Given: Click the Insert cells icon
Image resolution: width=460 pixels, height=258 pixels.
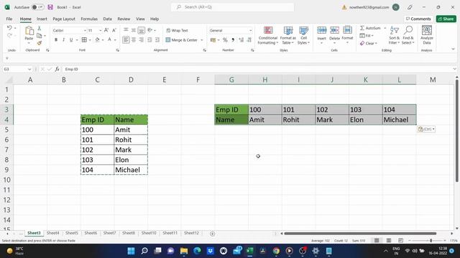Looking at the screenshot, I should (x=321, y=30).
